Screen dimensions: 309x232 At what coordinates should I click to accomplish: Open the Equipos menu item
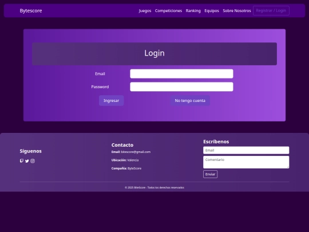pyautogui.click(x=212, y=11)
